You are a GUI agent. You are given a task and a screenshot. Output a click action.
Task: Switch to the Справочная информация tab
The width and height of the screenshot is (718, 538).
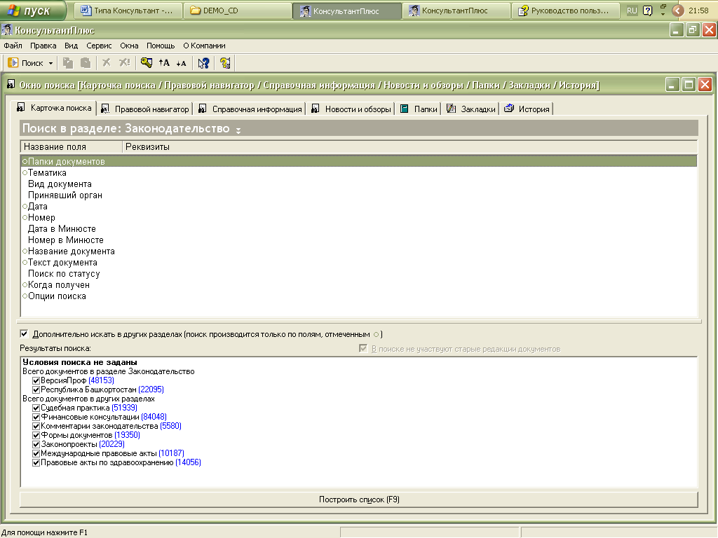point(250,109)
